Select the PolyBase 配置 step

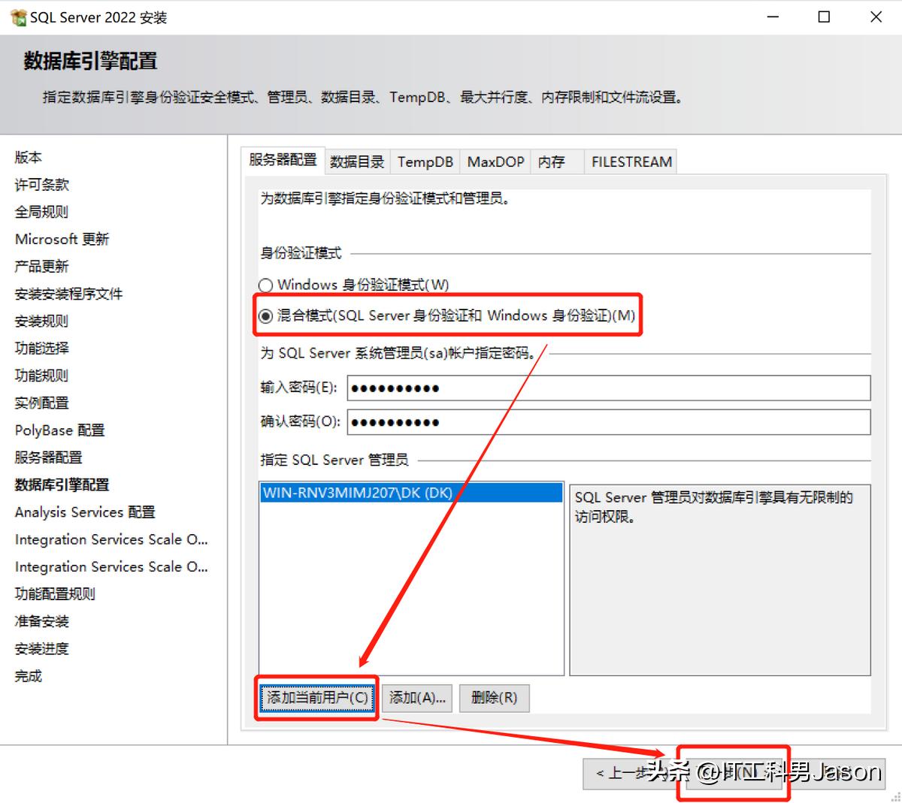pyautogui.click(x=59, y=430)
